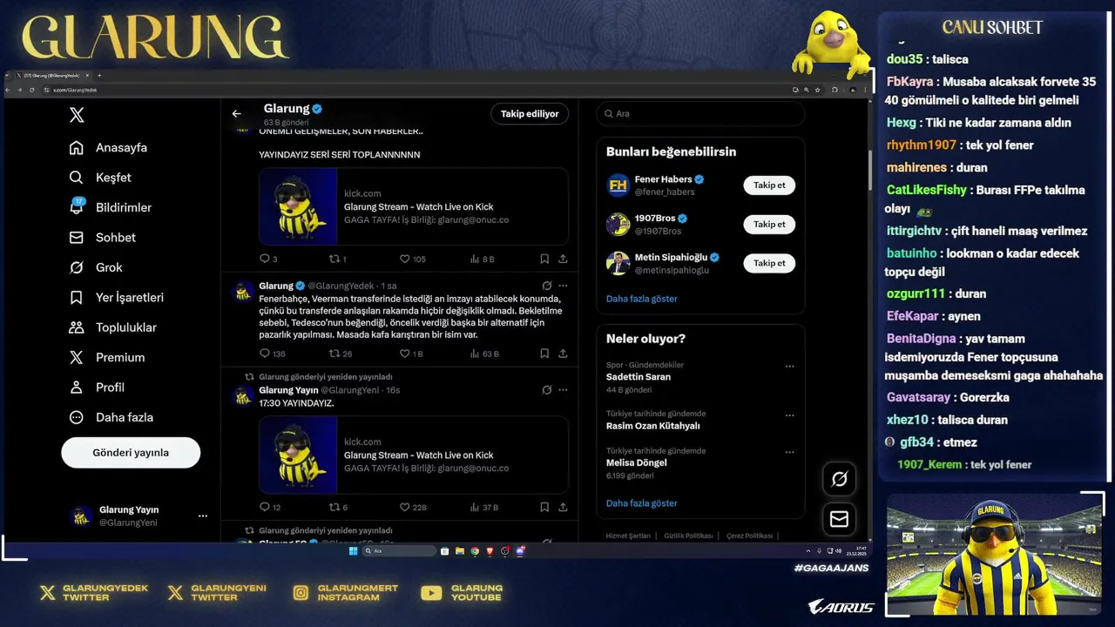Like the Veerman post with 1 B likes
The height and width of the screenshot is (627, 1115).
410,354
